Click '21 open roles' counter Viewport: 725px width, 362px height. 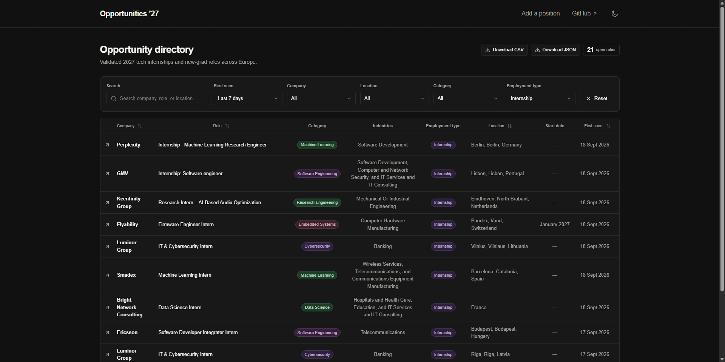[601, 50]
